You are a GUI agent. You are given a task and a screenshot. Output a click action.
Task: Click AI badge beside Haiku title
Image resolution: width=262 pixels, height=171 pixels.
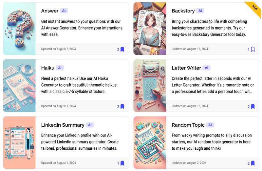(60, 68)
